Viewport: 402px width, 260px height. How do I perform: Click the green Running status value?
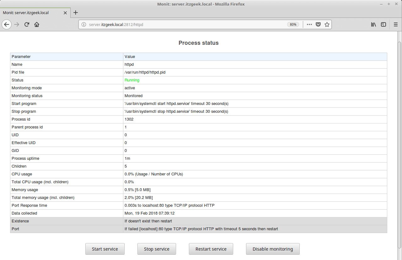tap(132, 80)
